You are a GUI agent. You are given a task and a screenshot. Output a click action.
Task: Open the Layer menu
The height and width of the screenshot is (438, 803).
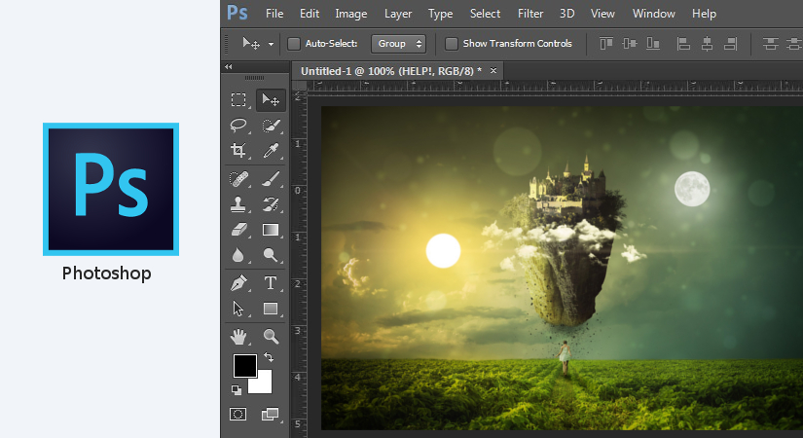pos(398,14)
